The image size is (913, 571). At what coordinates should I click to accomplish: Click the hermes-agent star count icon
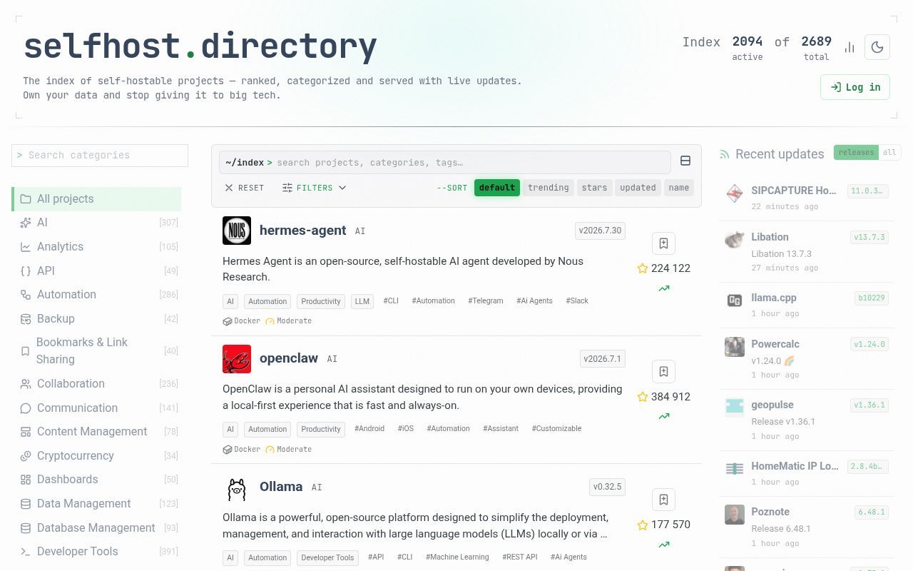click(643, 268)
